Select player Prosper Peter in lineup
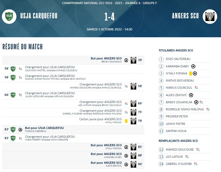The width and height of the screenshot is (221, 172). click(177, 117)
